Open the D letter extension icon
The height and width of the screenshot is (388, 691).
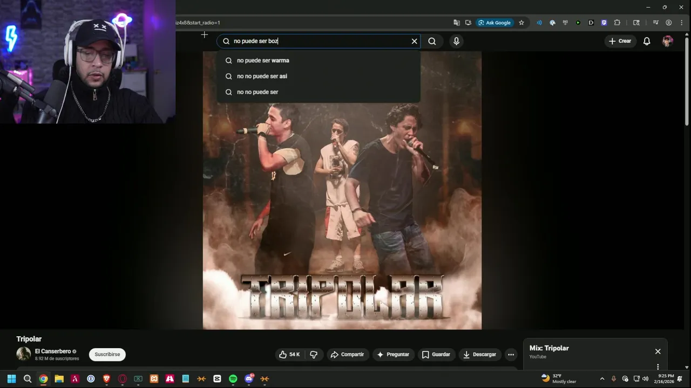point(591,23)
